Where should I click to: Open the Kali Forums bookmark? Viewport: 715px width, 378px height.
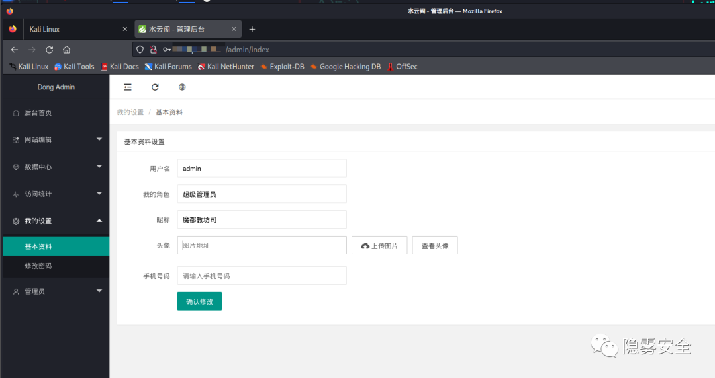coord(168,67)
